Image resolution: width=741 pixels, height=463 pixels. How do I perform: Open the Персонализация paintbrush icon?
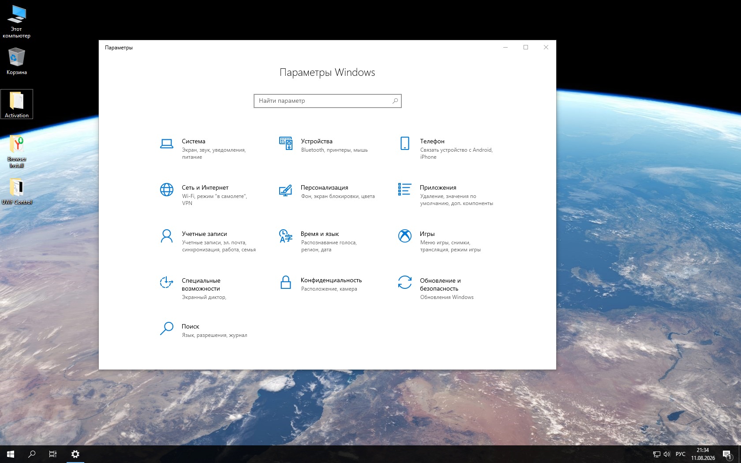[x=286, y=190]
